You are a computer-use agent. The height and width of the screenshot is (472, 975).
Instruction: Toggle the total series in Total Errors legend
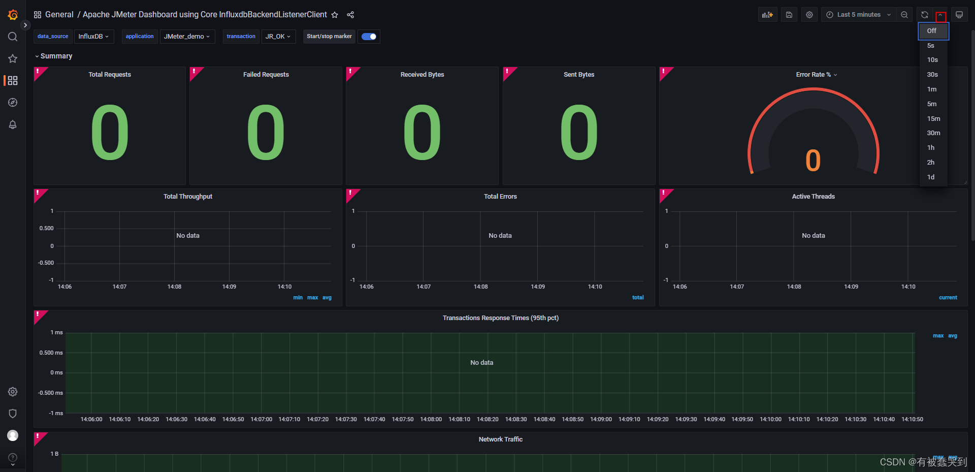coord(638,298)
